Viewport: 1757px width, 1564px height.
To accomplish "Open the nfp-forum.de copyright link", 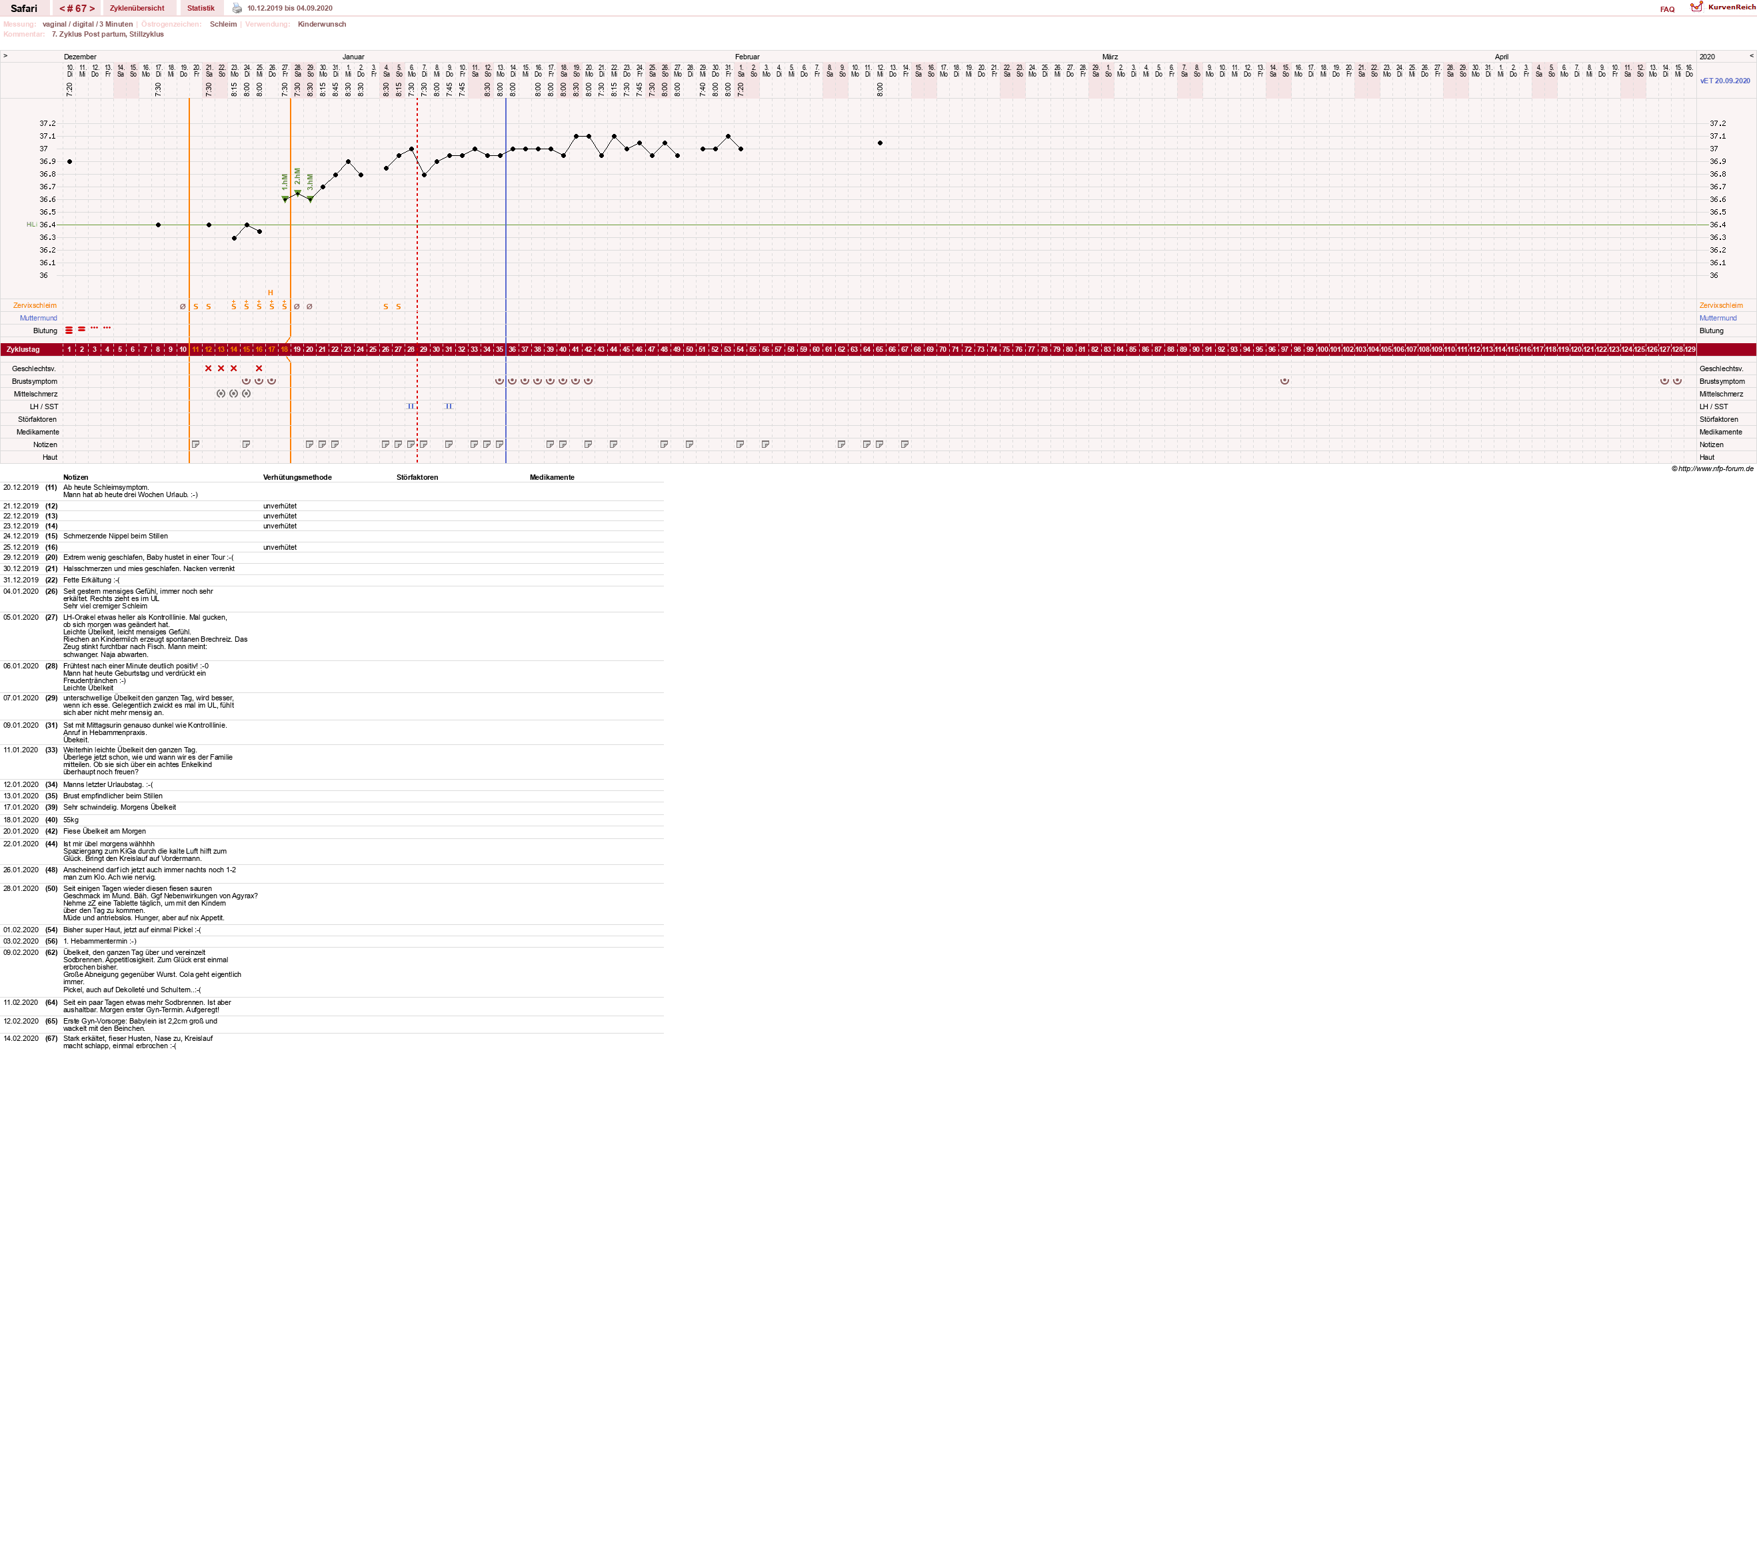I will click(1712, 468).
